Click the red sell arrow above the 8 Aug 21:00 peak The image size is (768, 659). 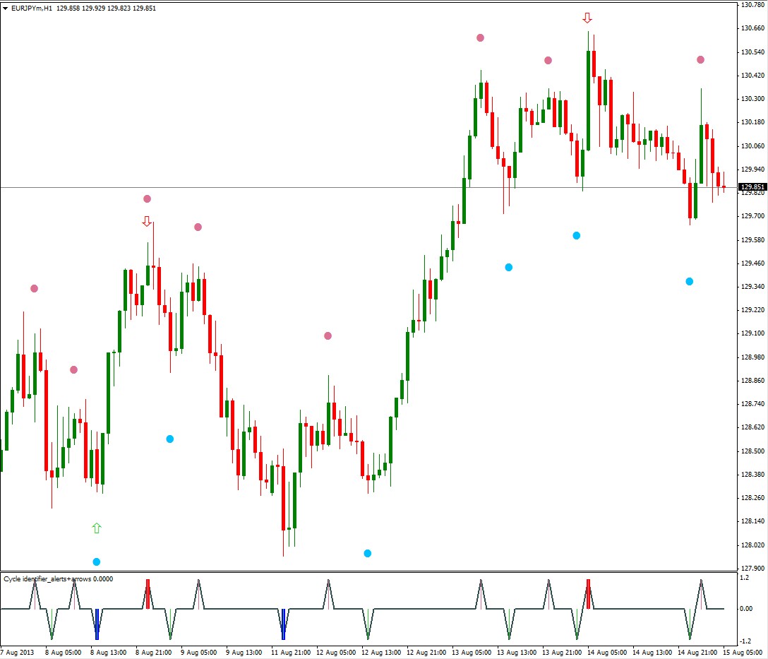click(x=146, y=221)
